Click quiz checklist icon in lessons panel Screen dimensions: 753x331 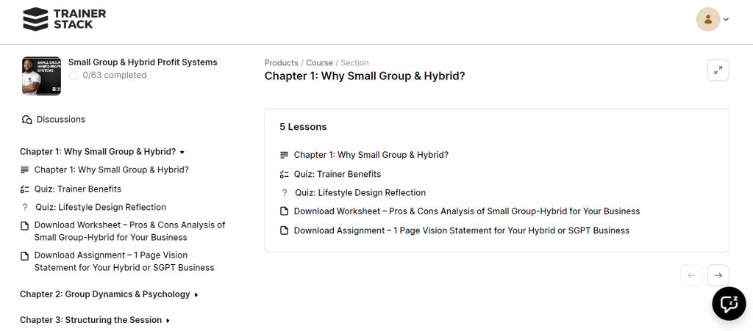(x=284, y=175)
